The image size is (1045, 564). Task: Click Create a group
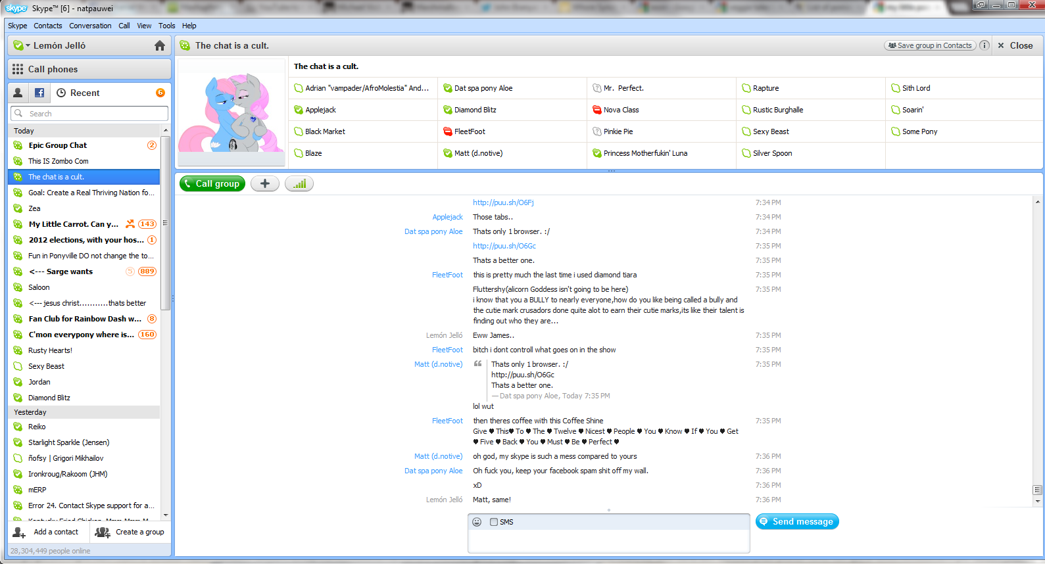pyautogui.click(x=130, y=532)
